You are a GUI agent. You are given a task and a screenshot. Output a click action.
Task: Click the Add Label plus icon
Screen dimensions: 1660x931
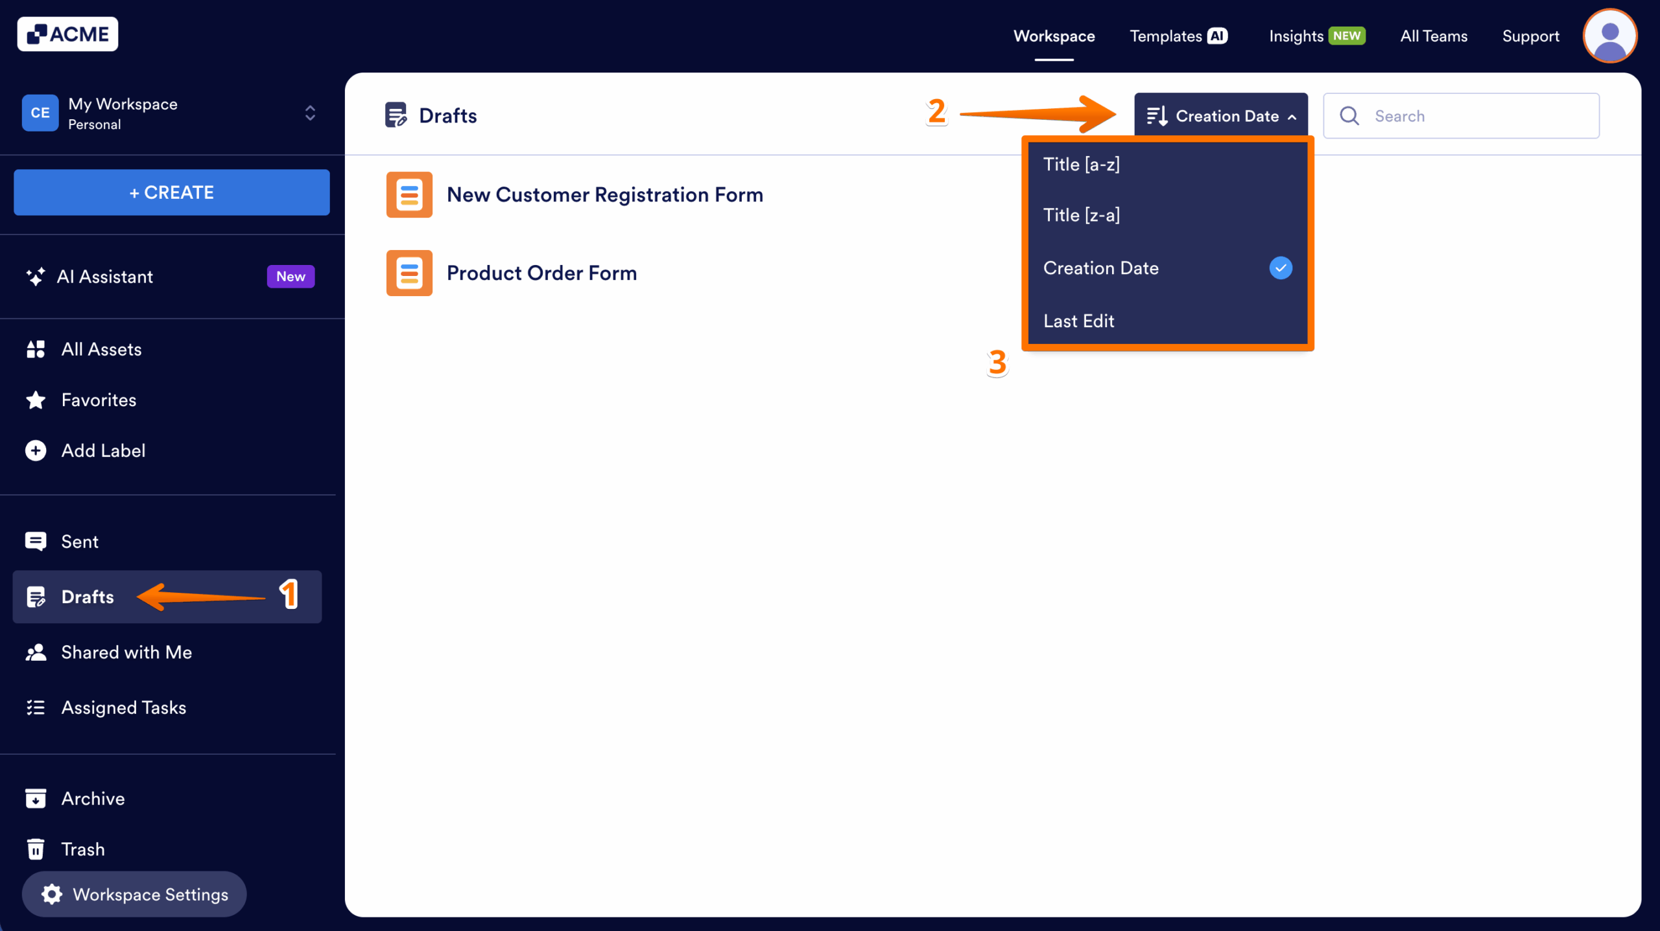point(36,450)
